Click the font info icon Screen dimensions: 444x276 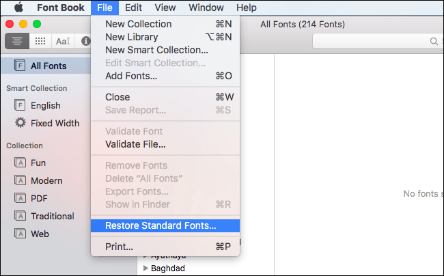coord(86,41)
